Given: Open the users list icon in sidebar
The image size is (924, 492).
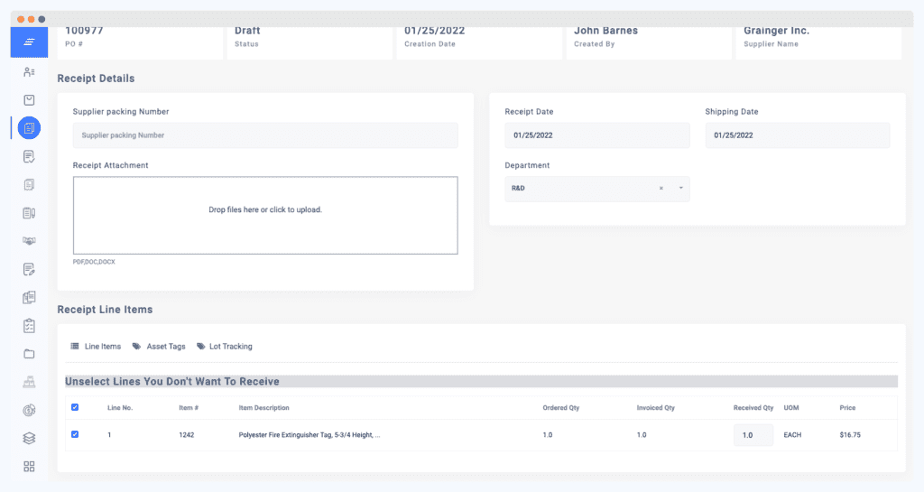Looking at the screenshot, I should (x=29, y=72).
